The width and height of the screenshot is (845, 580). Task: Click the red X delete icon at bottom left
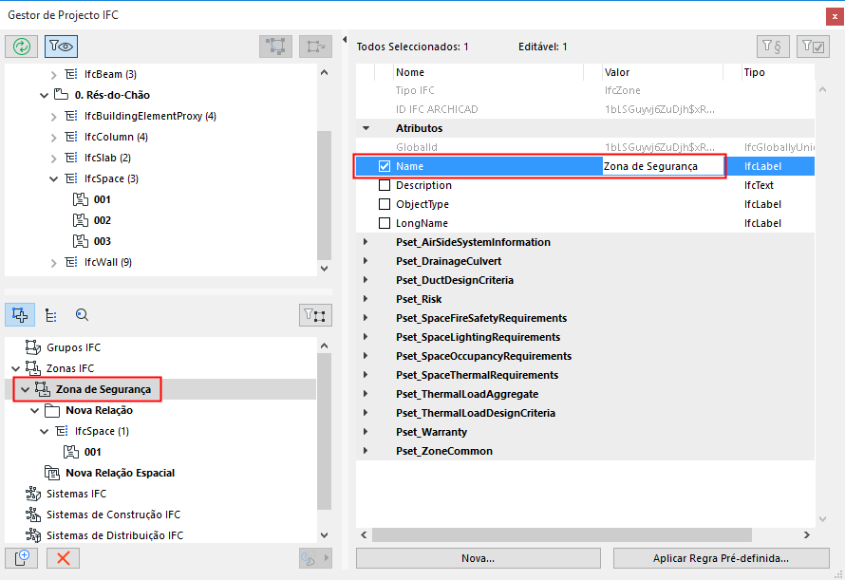click(62, 558)
